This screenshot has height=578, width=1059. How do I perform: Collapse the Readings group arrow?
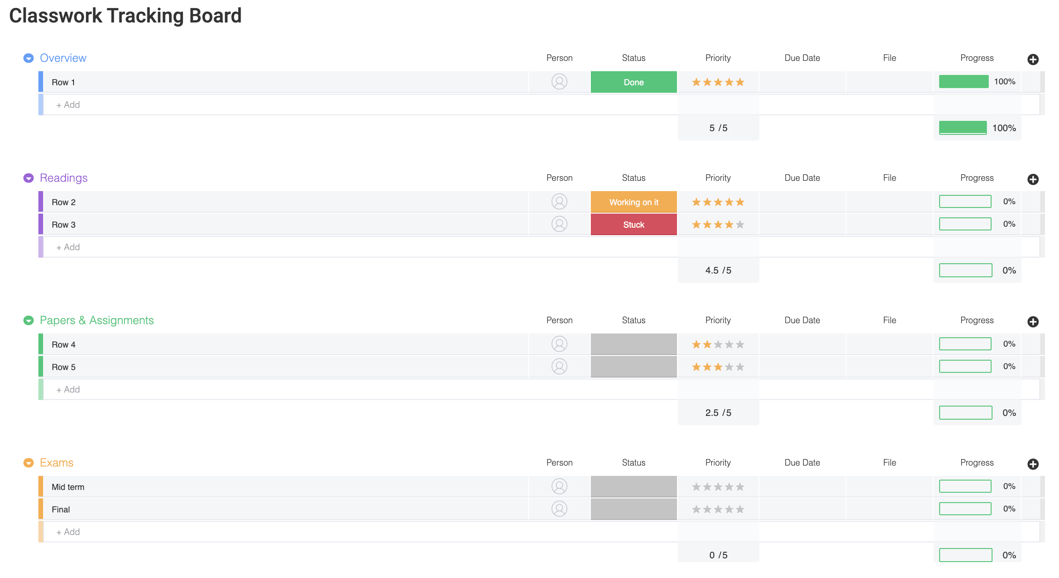click(x=29, y=178)
